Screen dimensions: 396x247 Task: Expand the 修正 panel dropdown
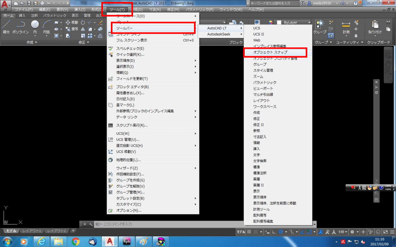84,42
